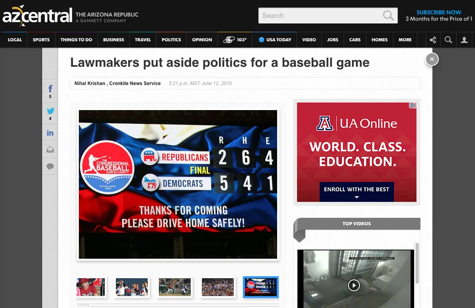Screen dimensions: 475x308
Task: Select the scoreboard photo thumbnail
Action: coord(261,287)
